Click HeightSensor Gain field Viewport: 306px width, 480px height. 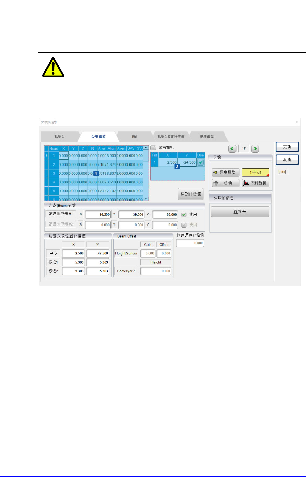(148, 253)
